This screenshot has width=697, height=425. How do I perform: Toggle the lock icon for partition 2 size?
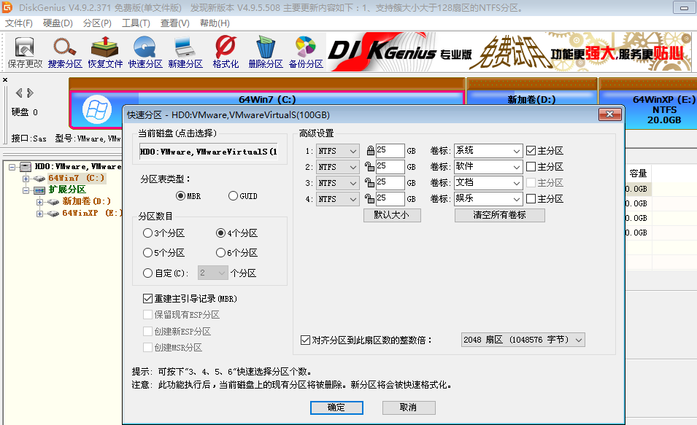pos(370,167)
